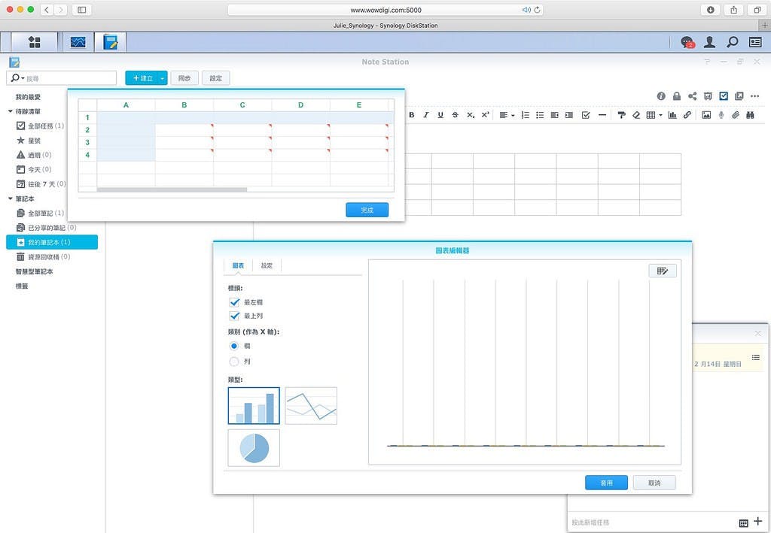
Task: Click the lock/encrypt note icon
Action: tap(677, 96)
